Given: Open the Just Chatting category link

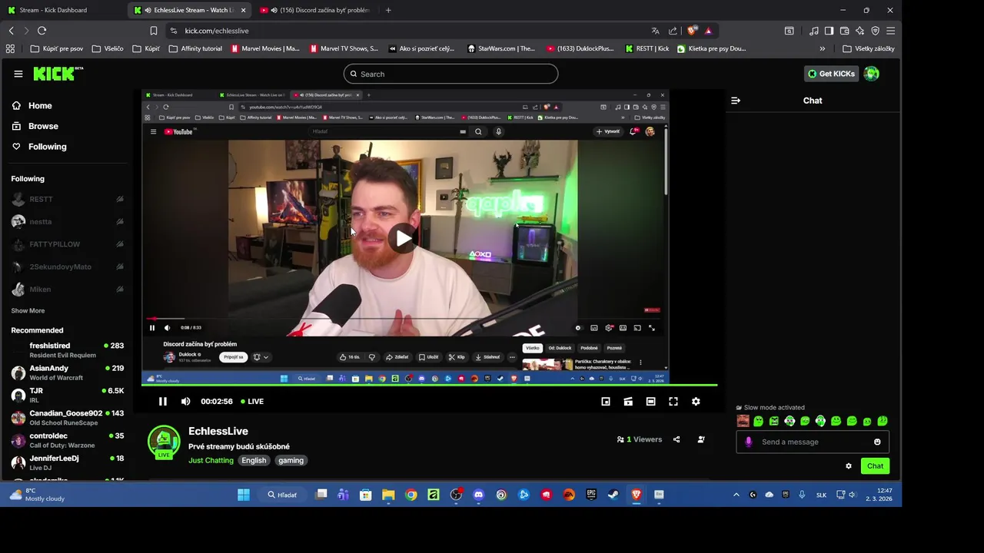Looking at the screenshot, I should [211, 460].
